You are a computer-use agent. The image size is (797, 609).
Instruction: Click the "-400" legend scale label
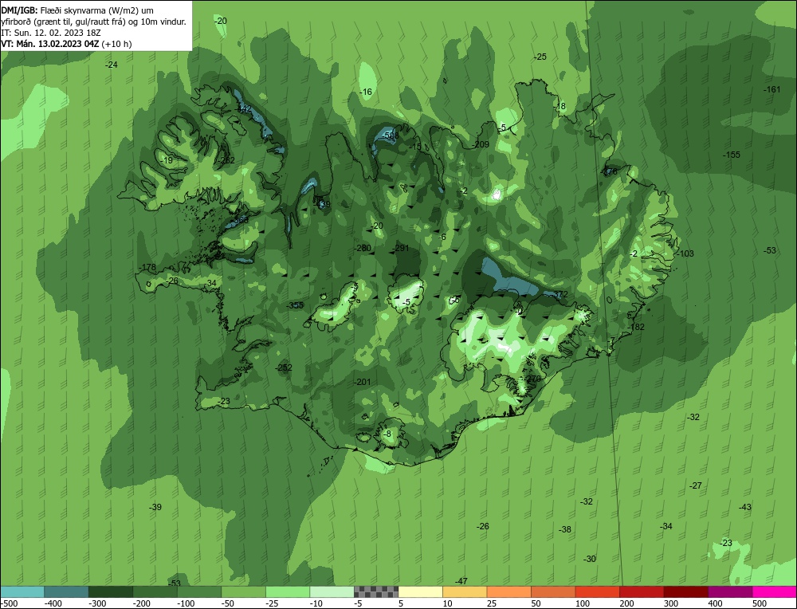pyautogui.click(x=53, y=603)
